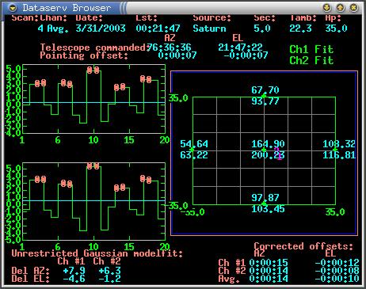The height and width of the screenshot is (289, 366).
Task: Click the green marker at bottom point 97.87
Action: (x=264, y=203)
